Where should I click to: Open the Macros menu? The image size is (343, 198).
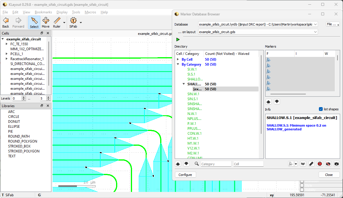click(x=90, y=12)
